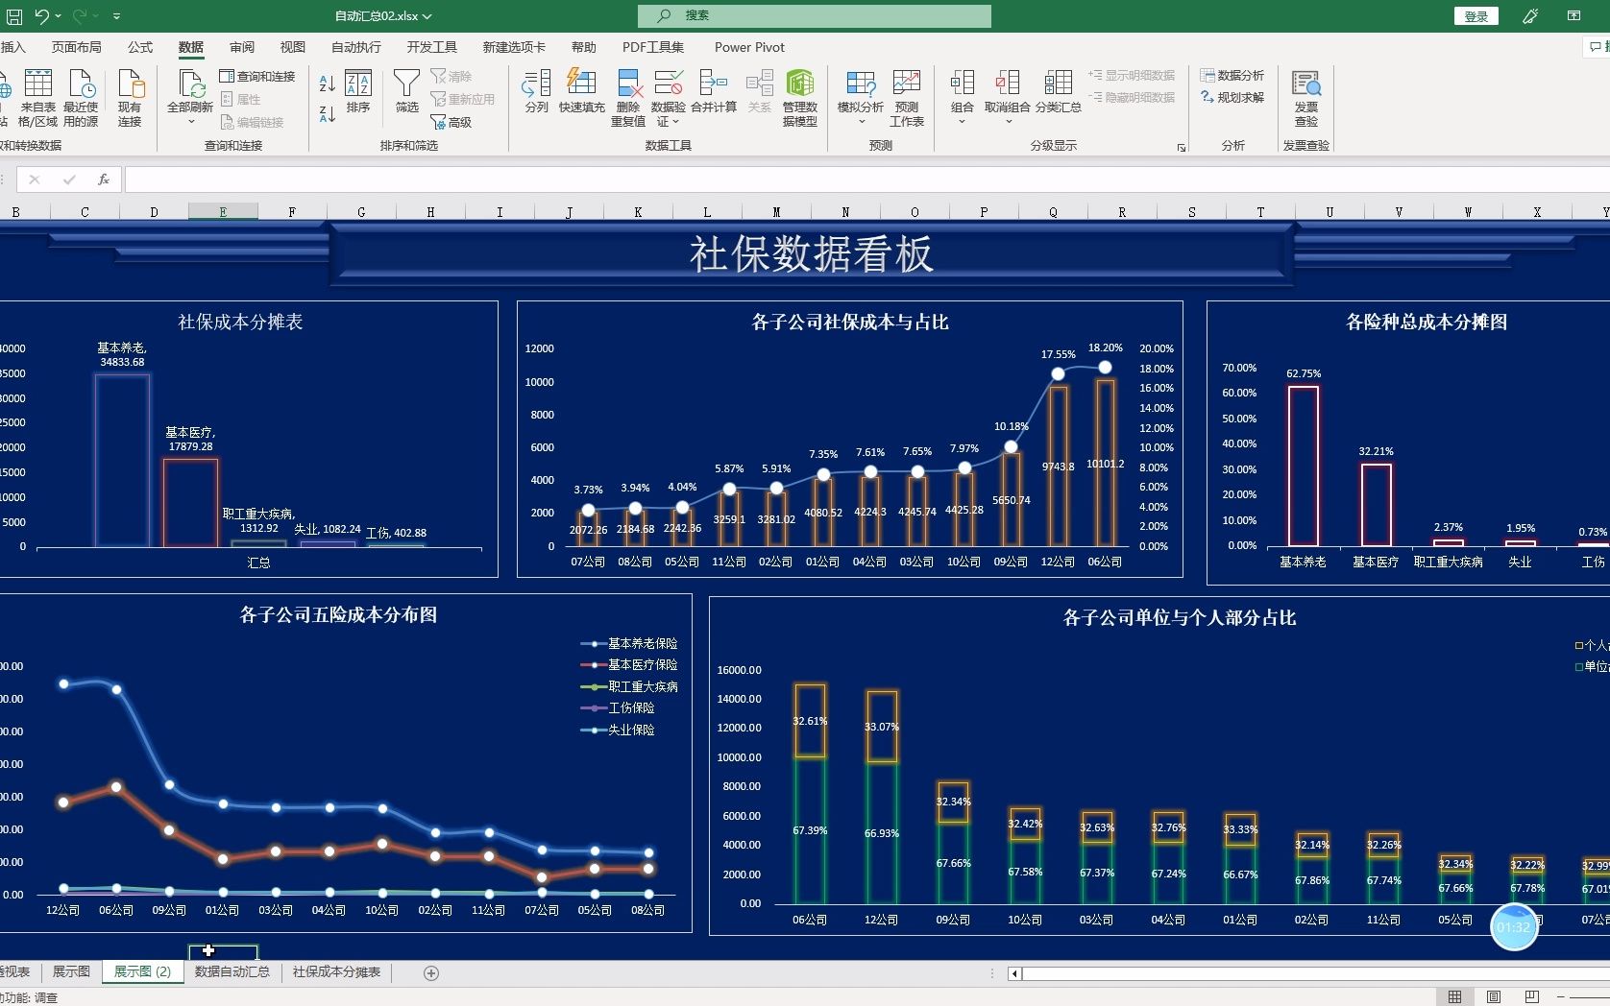Open the Quick Access Toolbar customize dropdown
1610x1006 pixels.
click(x=116, y=16)
